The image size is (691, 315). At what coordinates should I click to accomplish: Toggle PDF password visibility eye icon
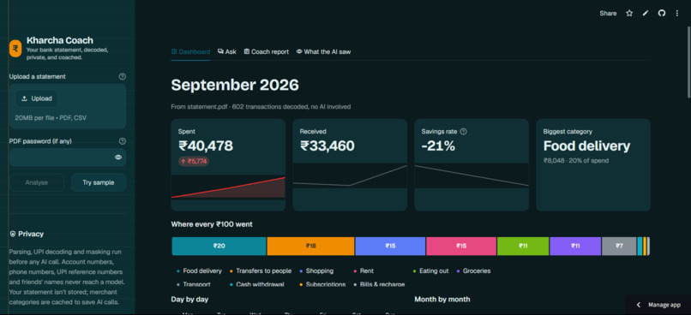click(118, 157)
